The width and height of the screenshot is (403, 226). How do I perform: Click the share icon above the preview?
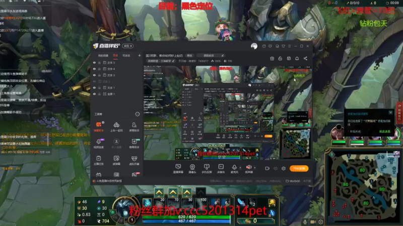pyautogui.click(x=305, y=58)
